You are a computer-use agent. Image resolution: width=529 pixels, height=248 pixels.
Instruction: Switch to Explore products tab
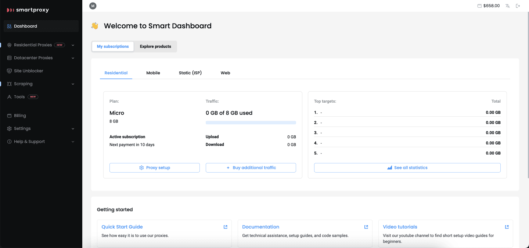(x=155, y=46)
